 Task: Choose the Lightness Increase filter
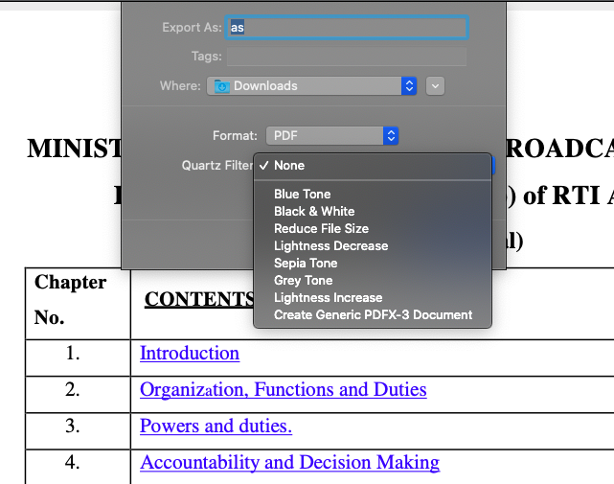373,297
